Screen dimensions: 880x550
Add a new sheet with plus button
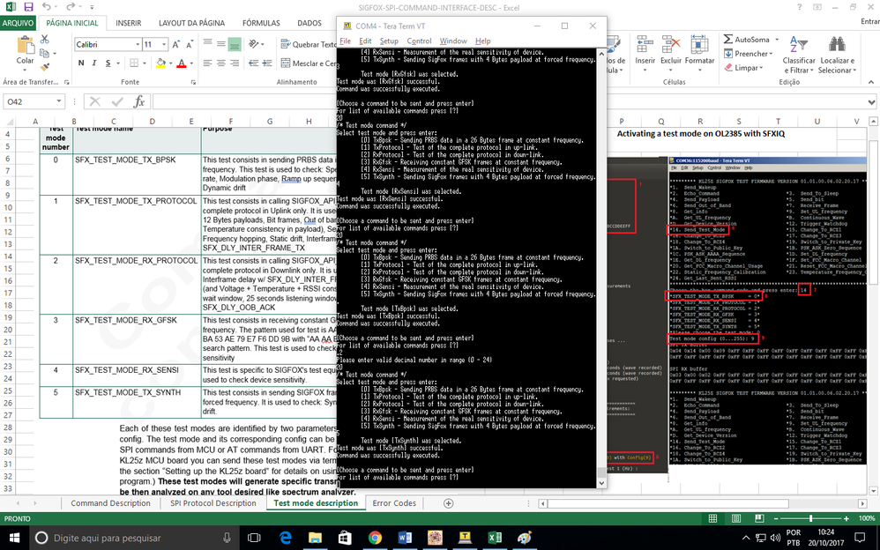pos(448,503)
